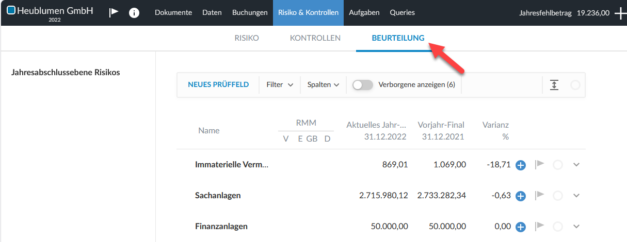Open the Queries menu
Viewport: 627px width, 242px height.
[402, 13]
